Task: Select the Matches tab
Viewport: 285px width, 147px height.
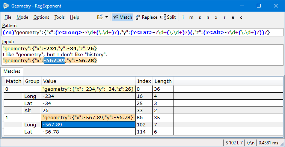Action: tap(12, 71)
